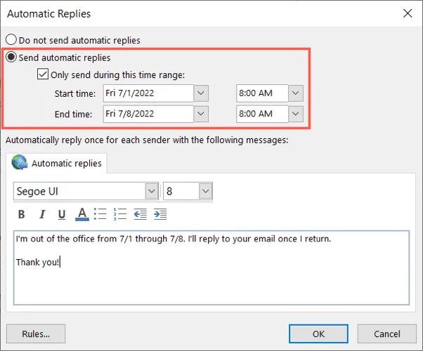Click the globe icon on Automatic replies tab

20,162
